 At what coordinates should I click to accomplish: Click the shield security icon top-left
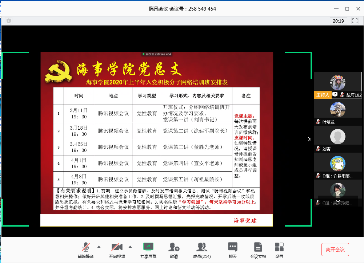9,21
